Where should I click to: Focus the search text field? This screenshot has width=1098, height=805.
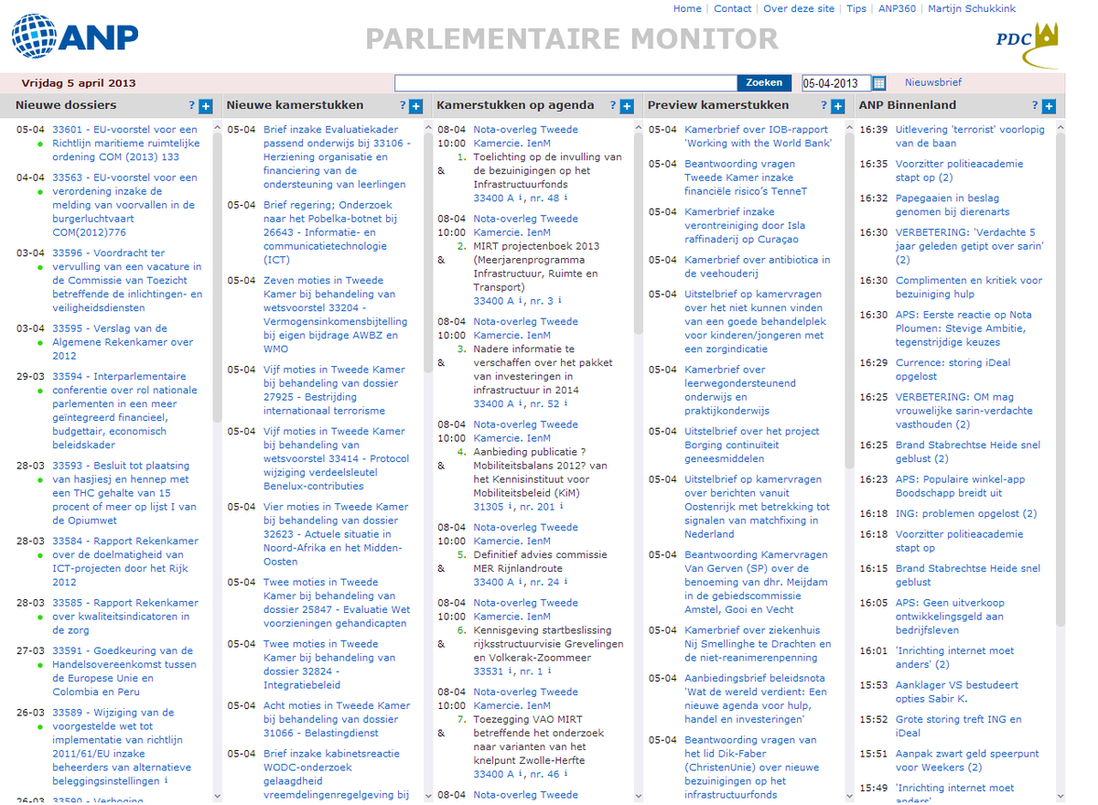(565, 83)
